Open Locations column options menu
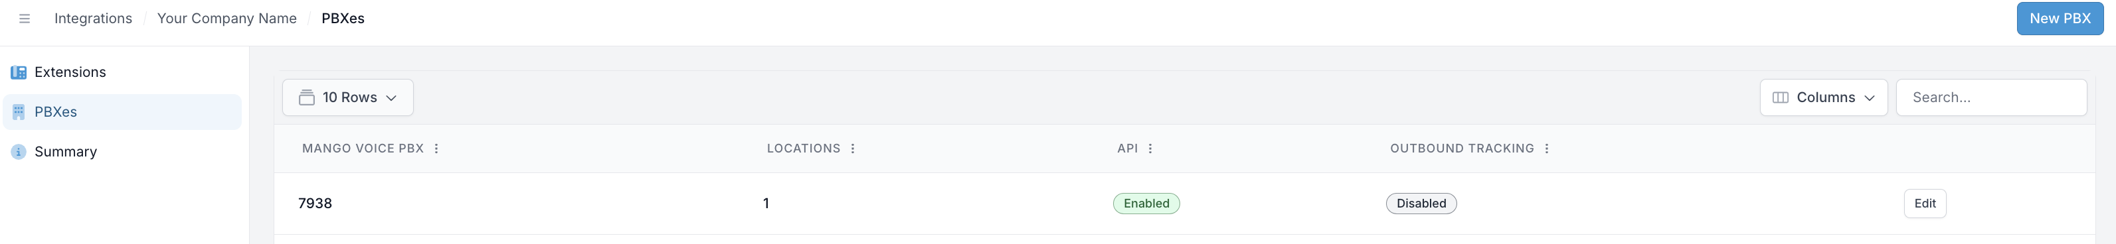Viewport: 2116px width, 244px height. 853,149
